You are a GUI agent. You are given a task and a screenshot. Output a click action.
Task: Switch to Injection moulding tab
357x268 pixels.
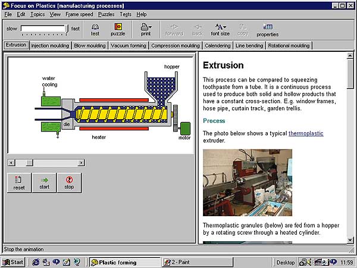(x=50, y=46)
